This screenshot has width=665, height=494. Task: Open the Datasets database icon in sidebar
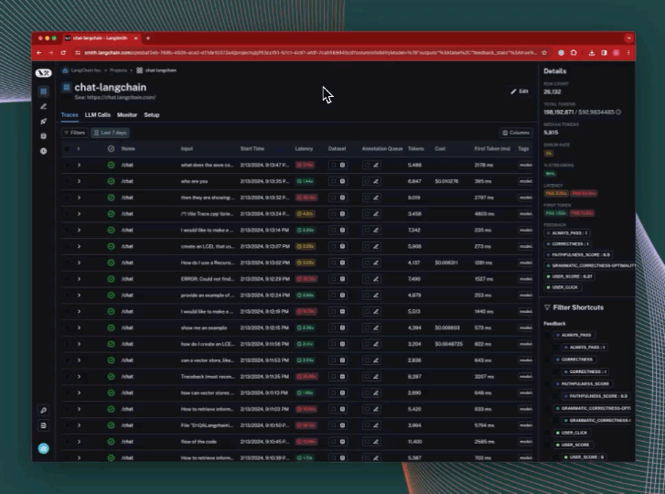pyautogui.click(x=43, y=136)
